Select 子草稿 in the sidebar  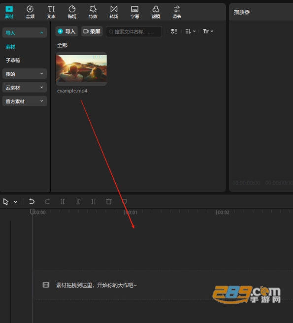point(13,60)
